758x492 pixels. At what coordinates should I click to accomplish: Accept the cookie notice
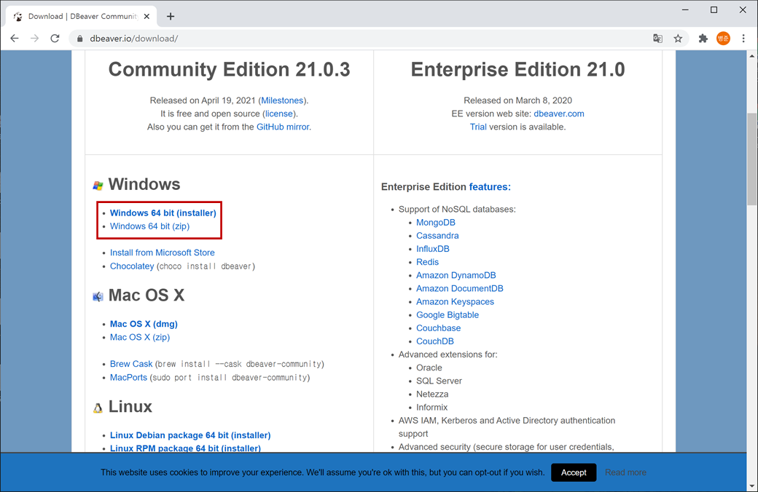[574, 472]
